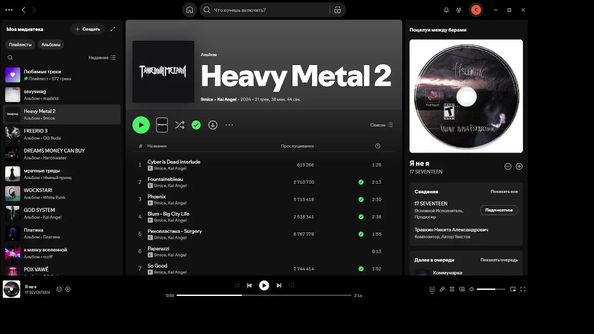
Task: Click the 'Создать' button
Action: tap(88, 29)
